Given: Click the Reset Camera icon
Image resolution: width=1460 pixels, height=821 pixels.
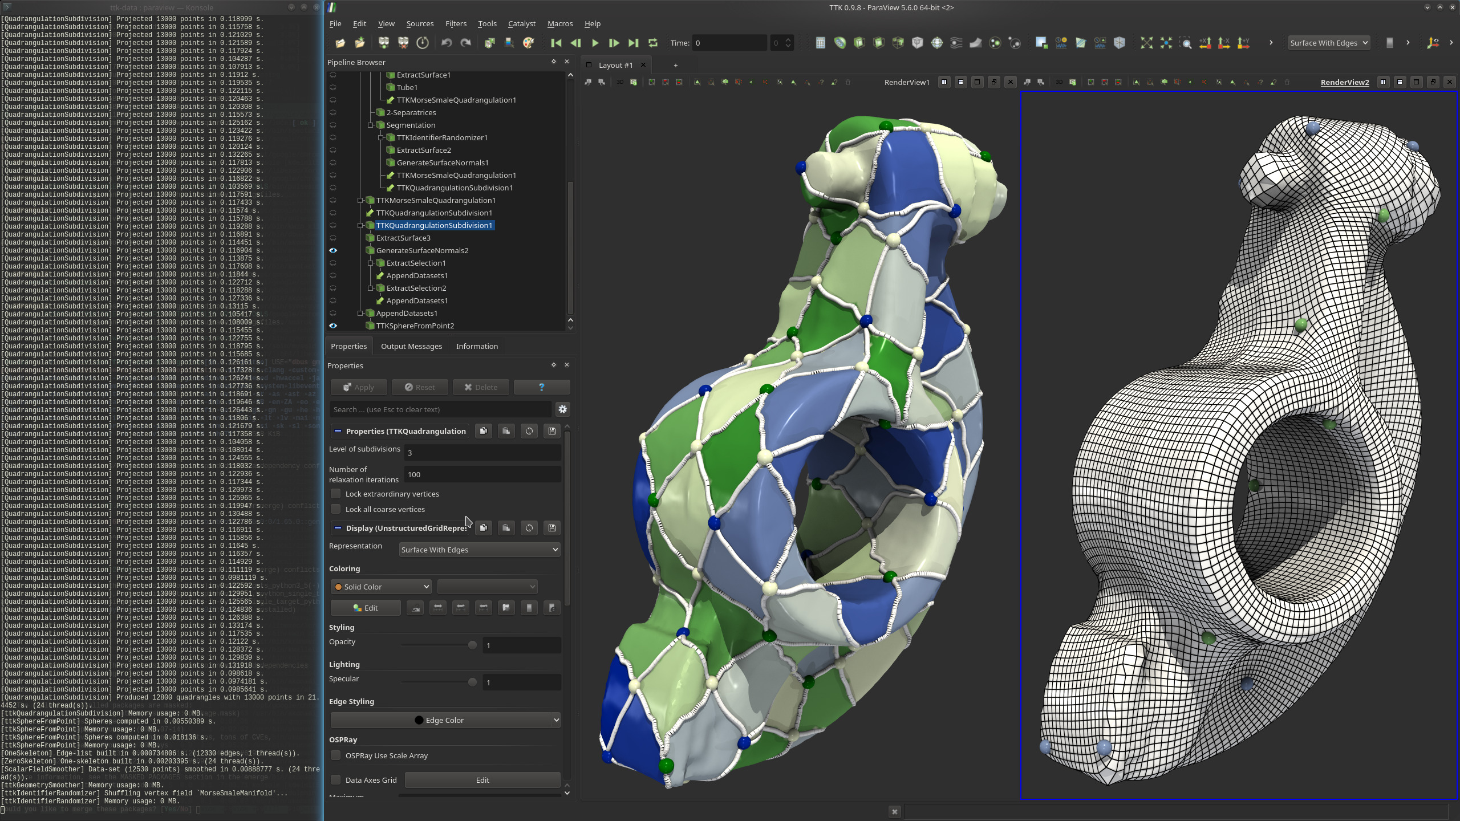Looking at the screenshot, I should click(x=1146, y=43).
